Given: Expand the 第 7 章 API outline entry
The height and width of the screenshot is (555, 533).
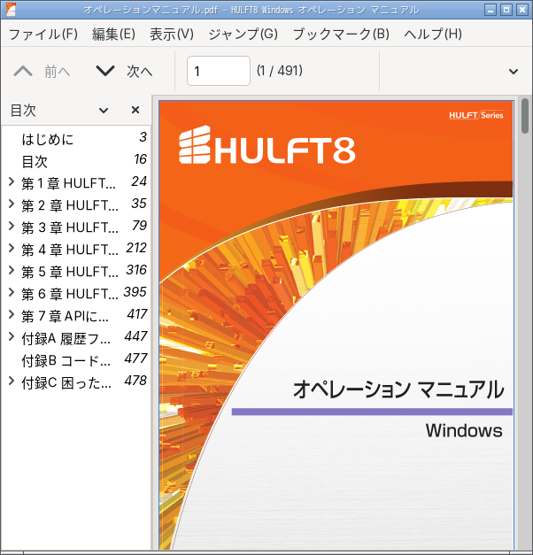Looking at the screenshot, I should (x=12, y=314).
